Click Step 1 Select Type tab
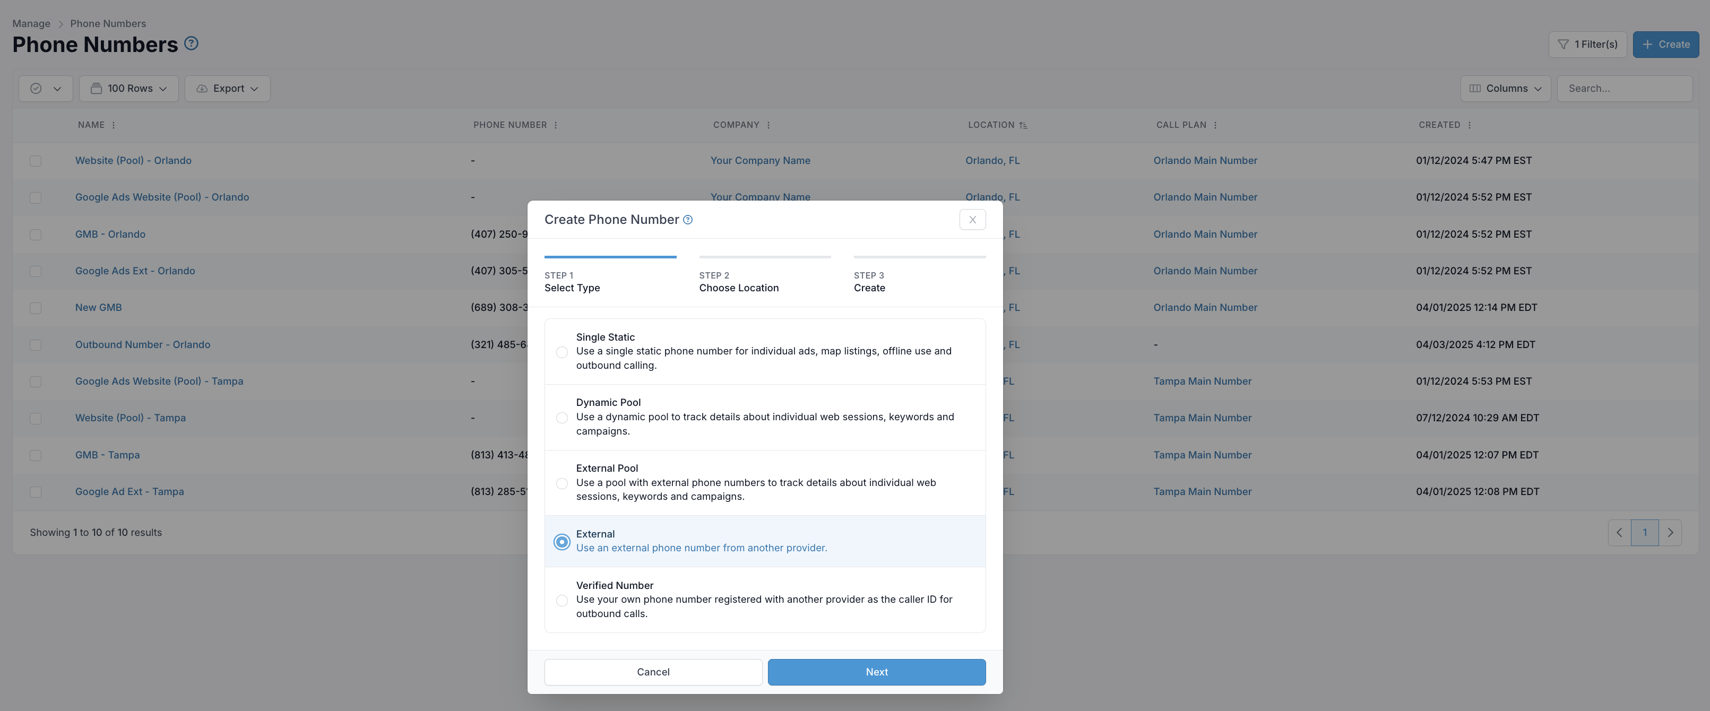The width and height of the screenshot is (1710, 711). click(x=610, y=275)
